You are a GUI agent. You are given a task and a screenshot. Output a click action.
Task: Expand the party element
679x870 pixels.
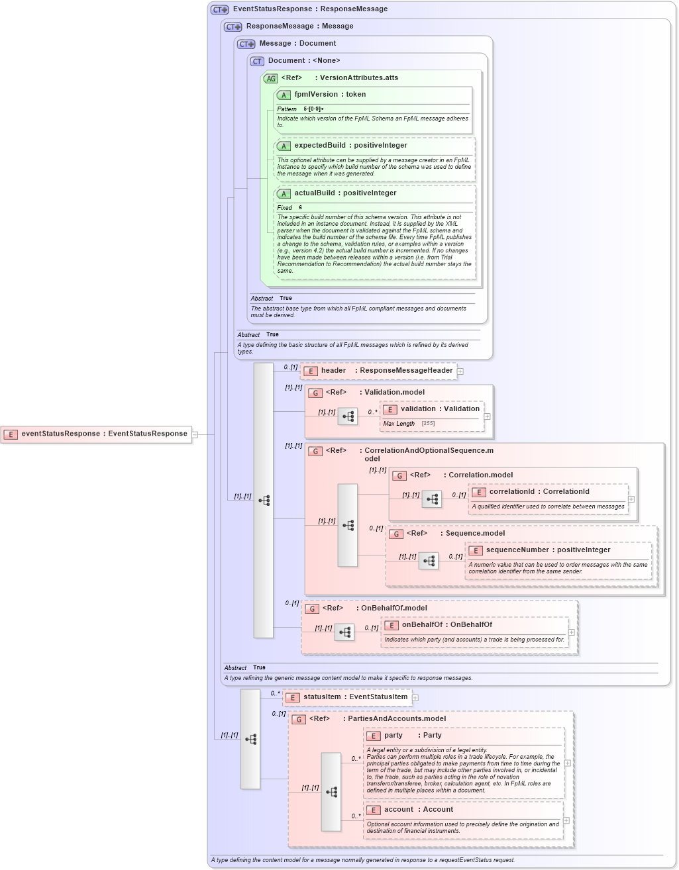coord(568,763)
